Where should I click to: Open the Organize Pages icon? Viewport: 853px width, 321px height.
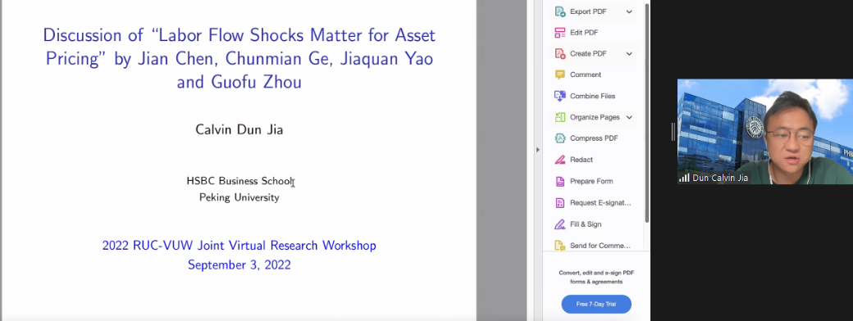559,117
